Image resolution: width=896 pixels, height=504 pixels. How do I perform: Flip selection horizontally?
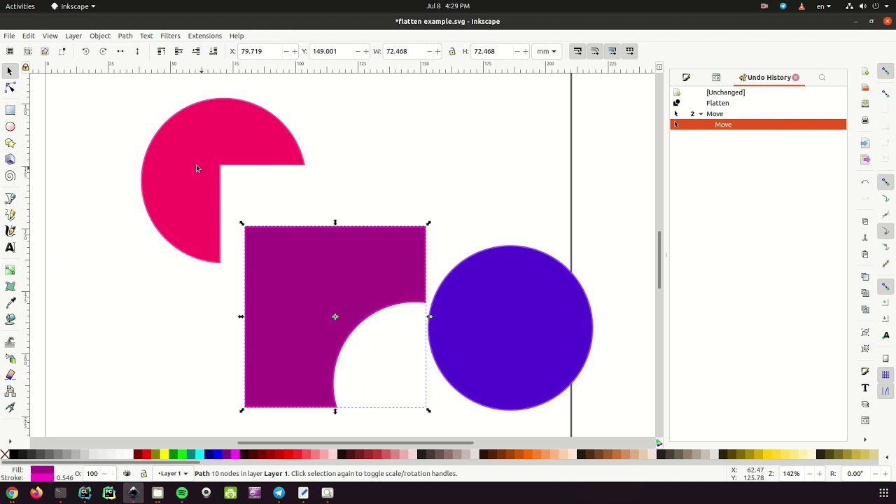pyautogui.click(x=120, y=51)
